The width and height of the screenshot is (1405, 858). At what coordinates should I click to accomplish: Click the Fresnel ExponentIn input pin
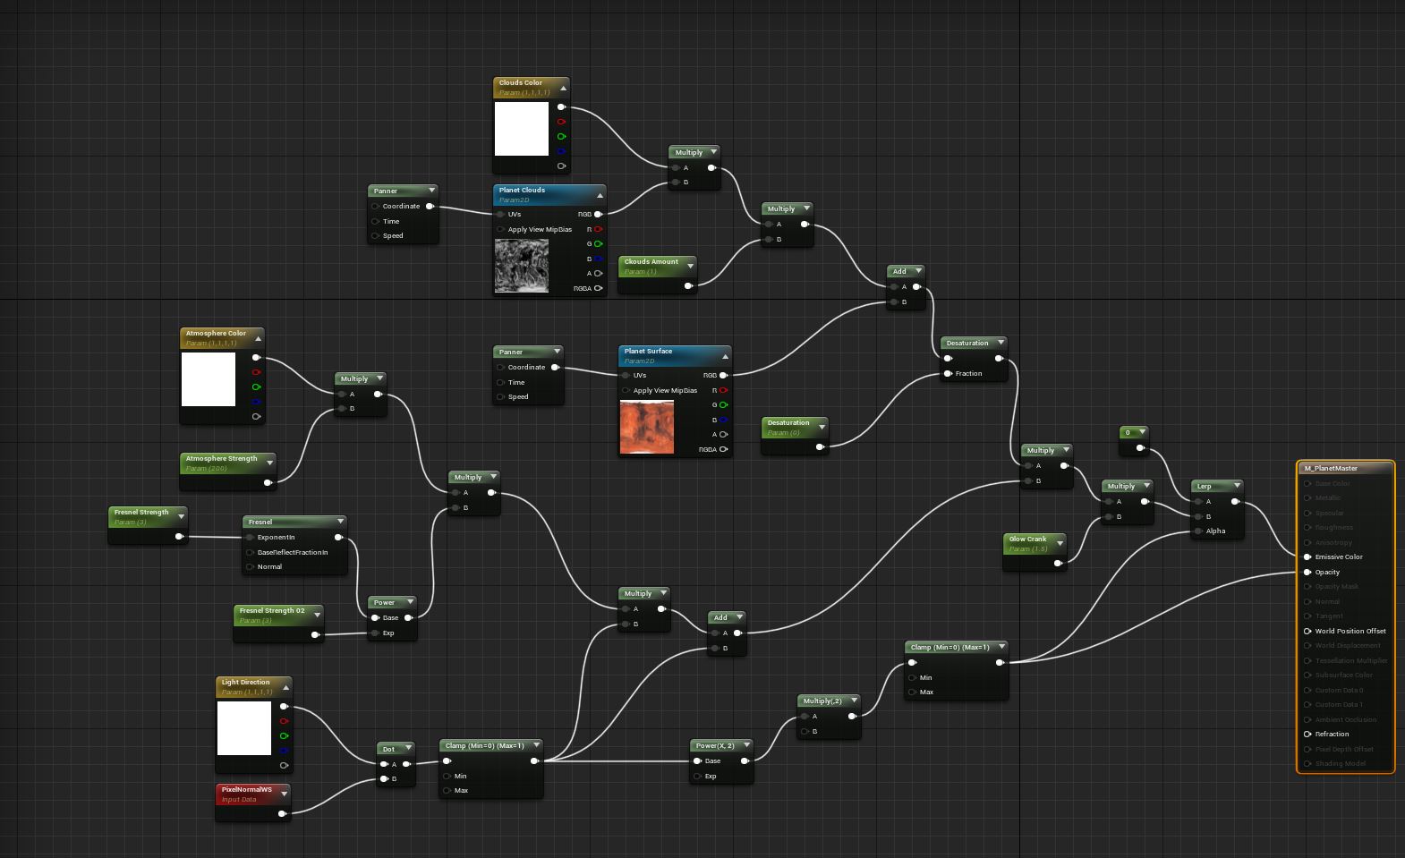coord(251,538)
